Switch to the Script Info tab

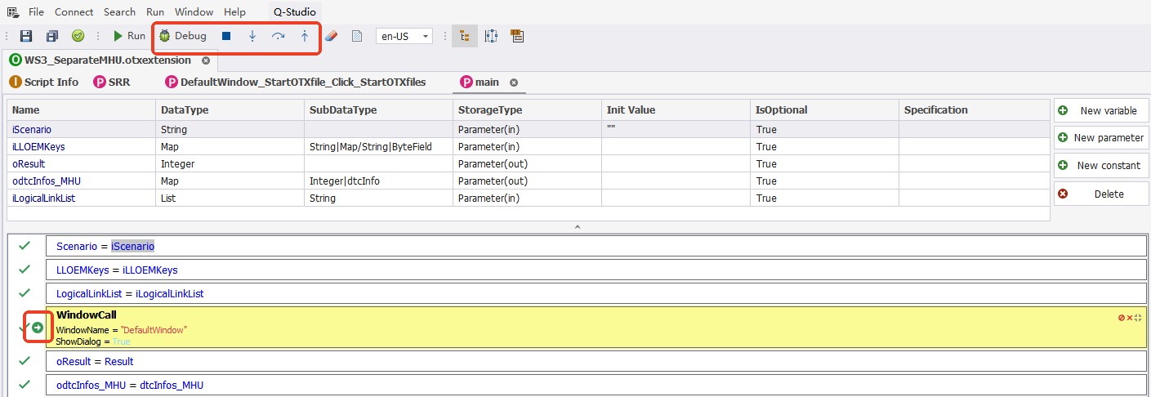click(x=44, y=82)
